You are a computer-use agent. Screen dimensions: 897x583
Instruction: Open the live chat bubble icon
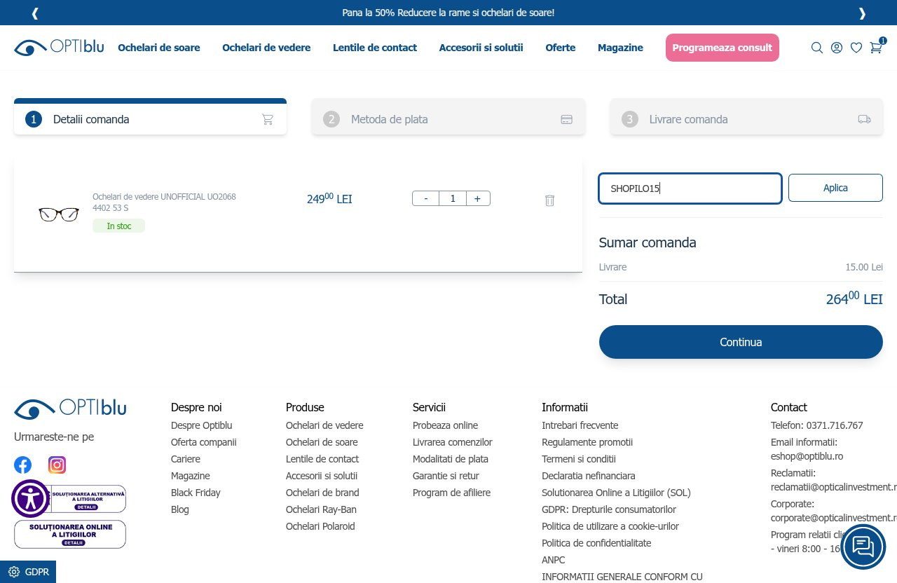[863, 547]
